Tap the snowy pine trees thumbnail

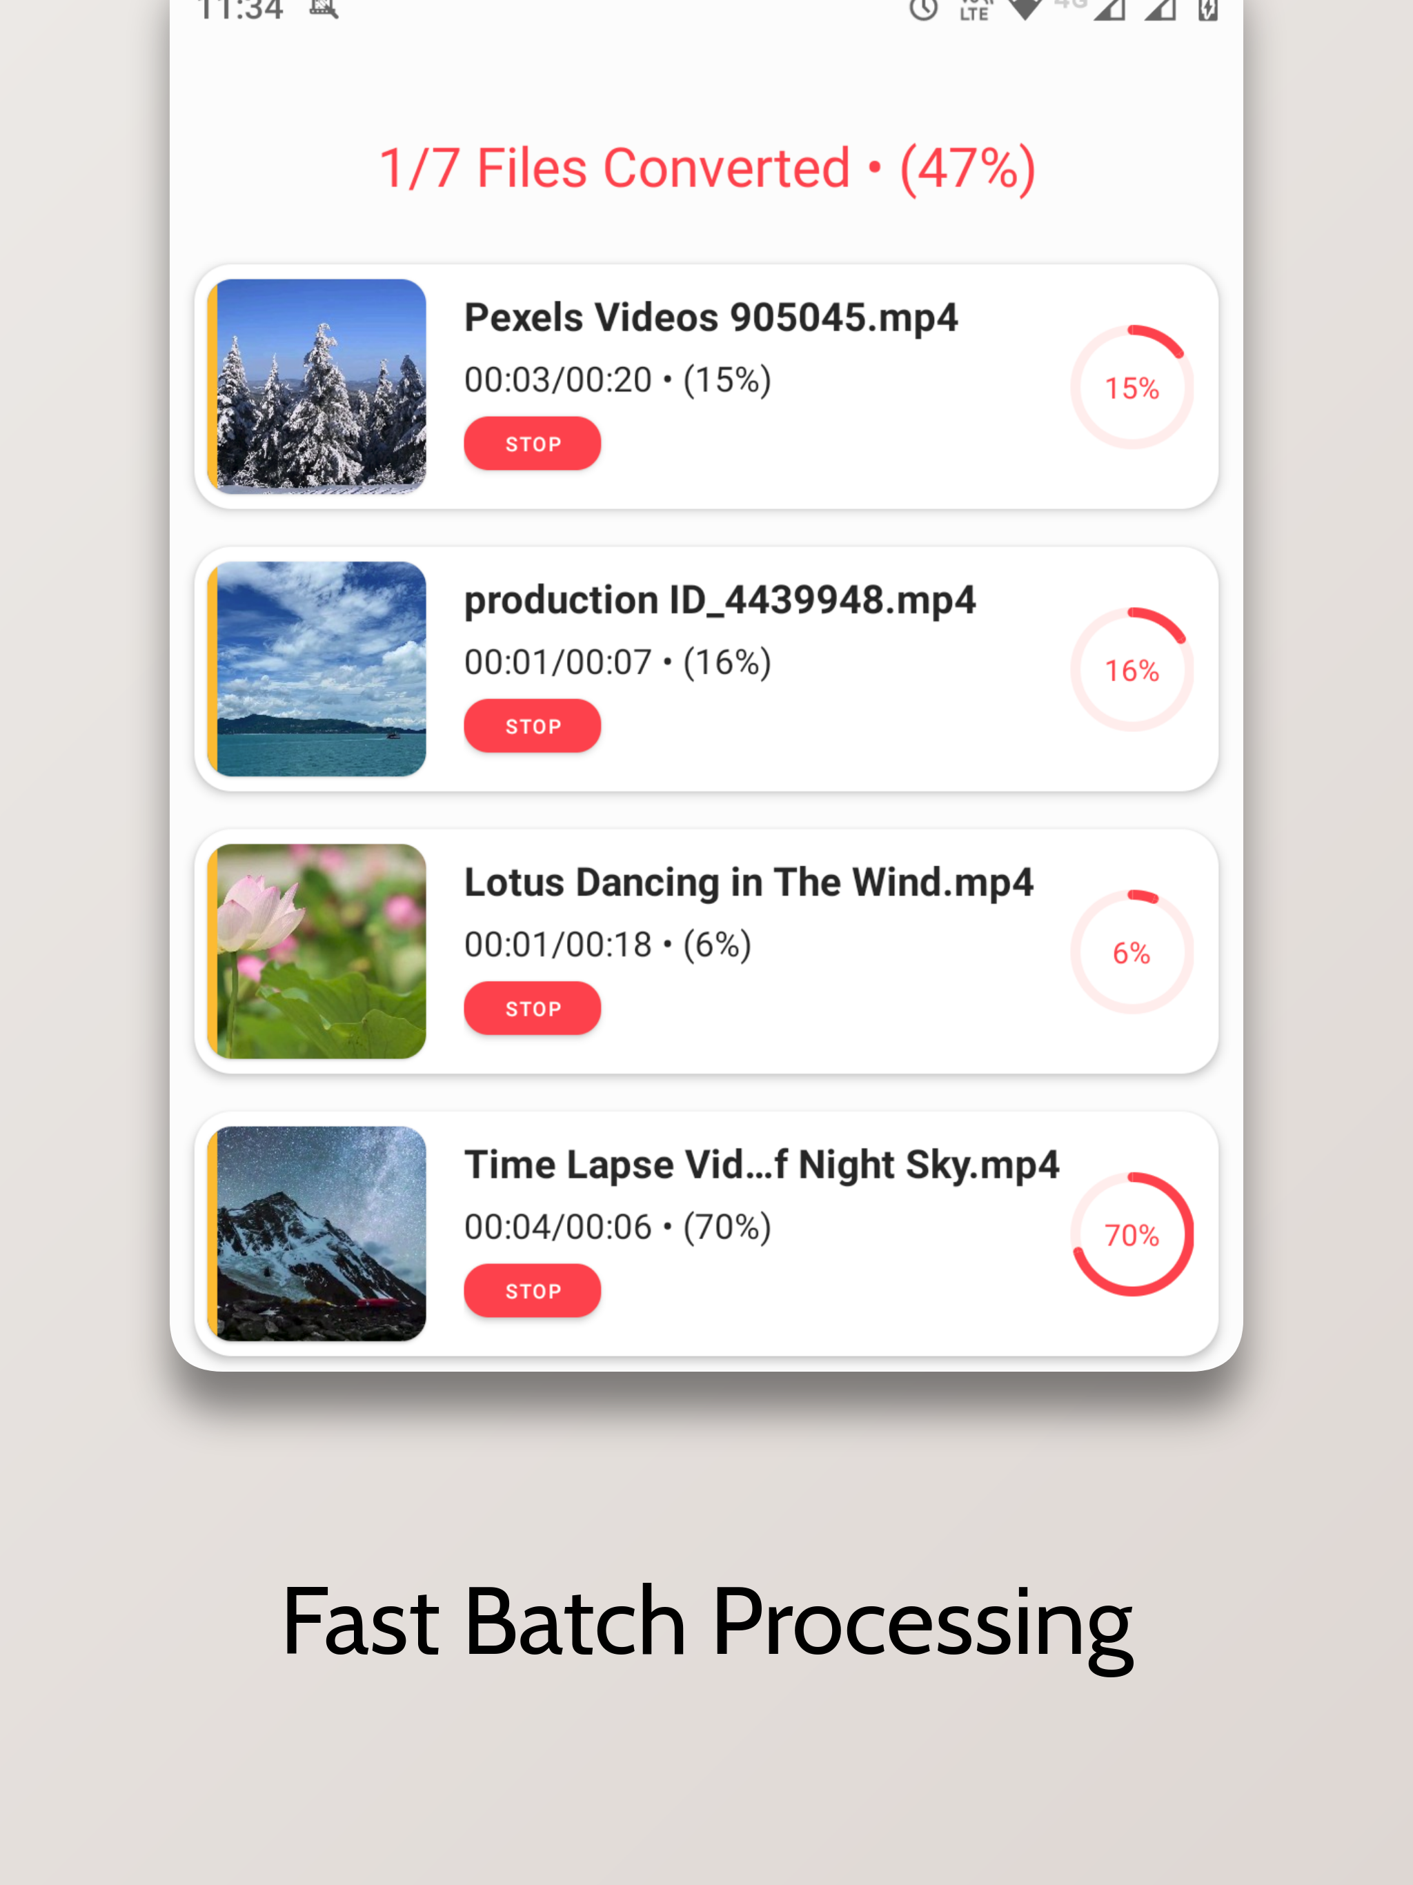(x=317, y=386)
